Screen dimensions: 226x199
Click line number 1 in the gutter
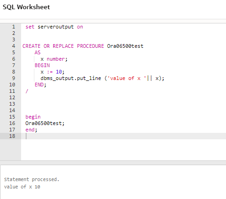point(14,27)
